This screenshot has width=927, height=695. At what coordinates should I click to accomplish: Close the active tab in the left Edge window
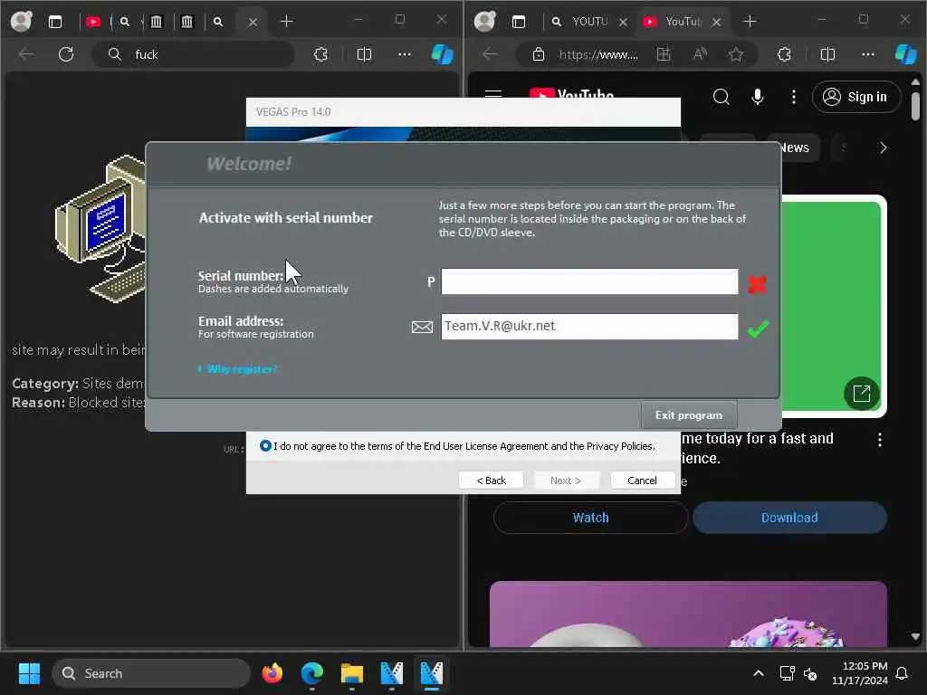pyautogui.click(x=253, y=22)
